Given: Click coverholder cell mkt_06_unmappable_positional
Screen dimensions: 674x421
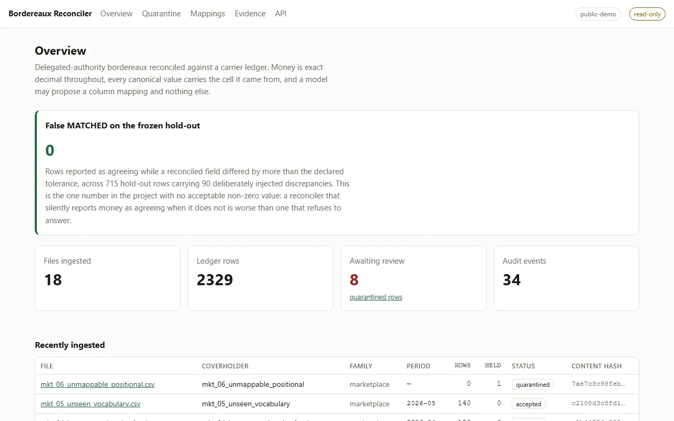Looking at the screenshot, I should [x=253, y=384].
